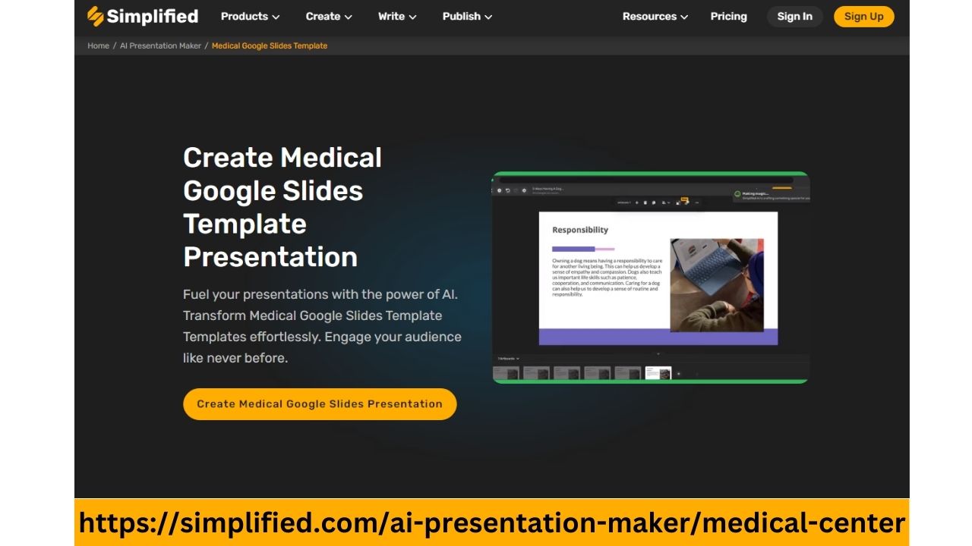Open the Create dropdown menu

pyautogui.click(x=329, y=16)
